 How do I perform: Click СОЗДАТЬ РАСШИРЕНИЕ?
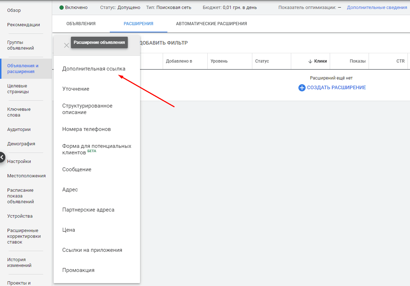pyautogui.click(x=335, y=87)
